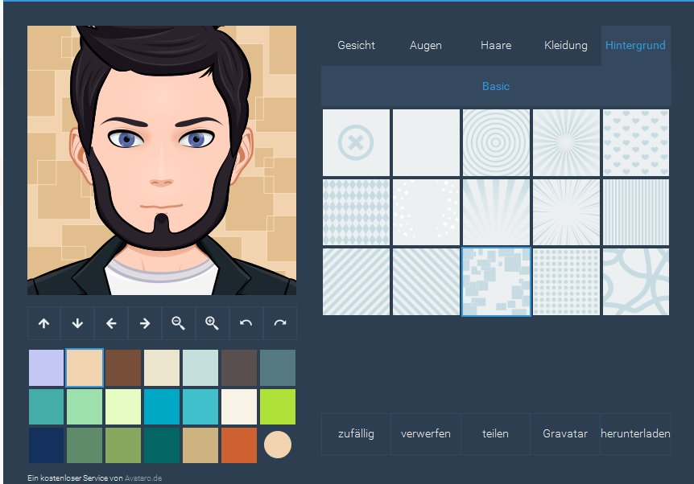Shift avatar left with the left arrow
The image size is (694, 484).
point(111,323)
